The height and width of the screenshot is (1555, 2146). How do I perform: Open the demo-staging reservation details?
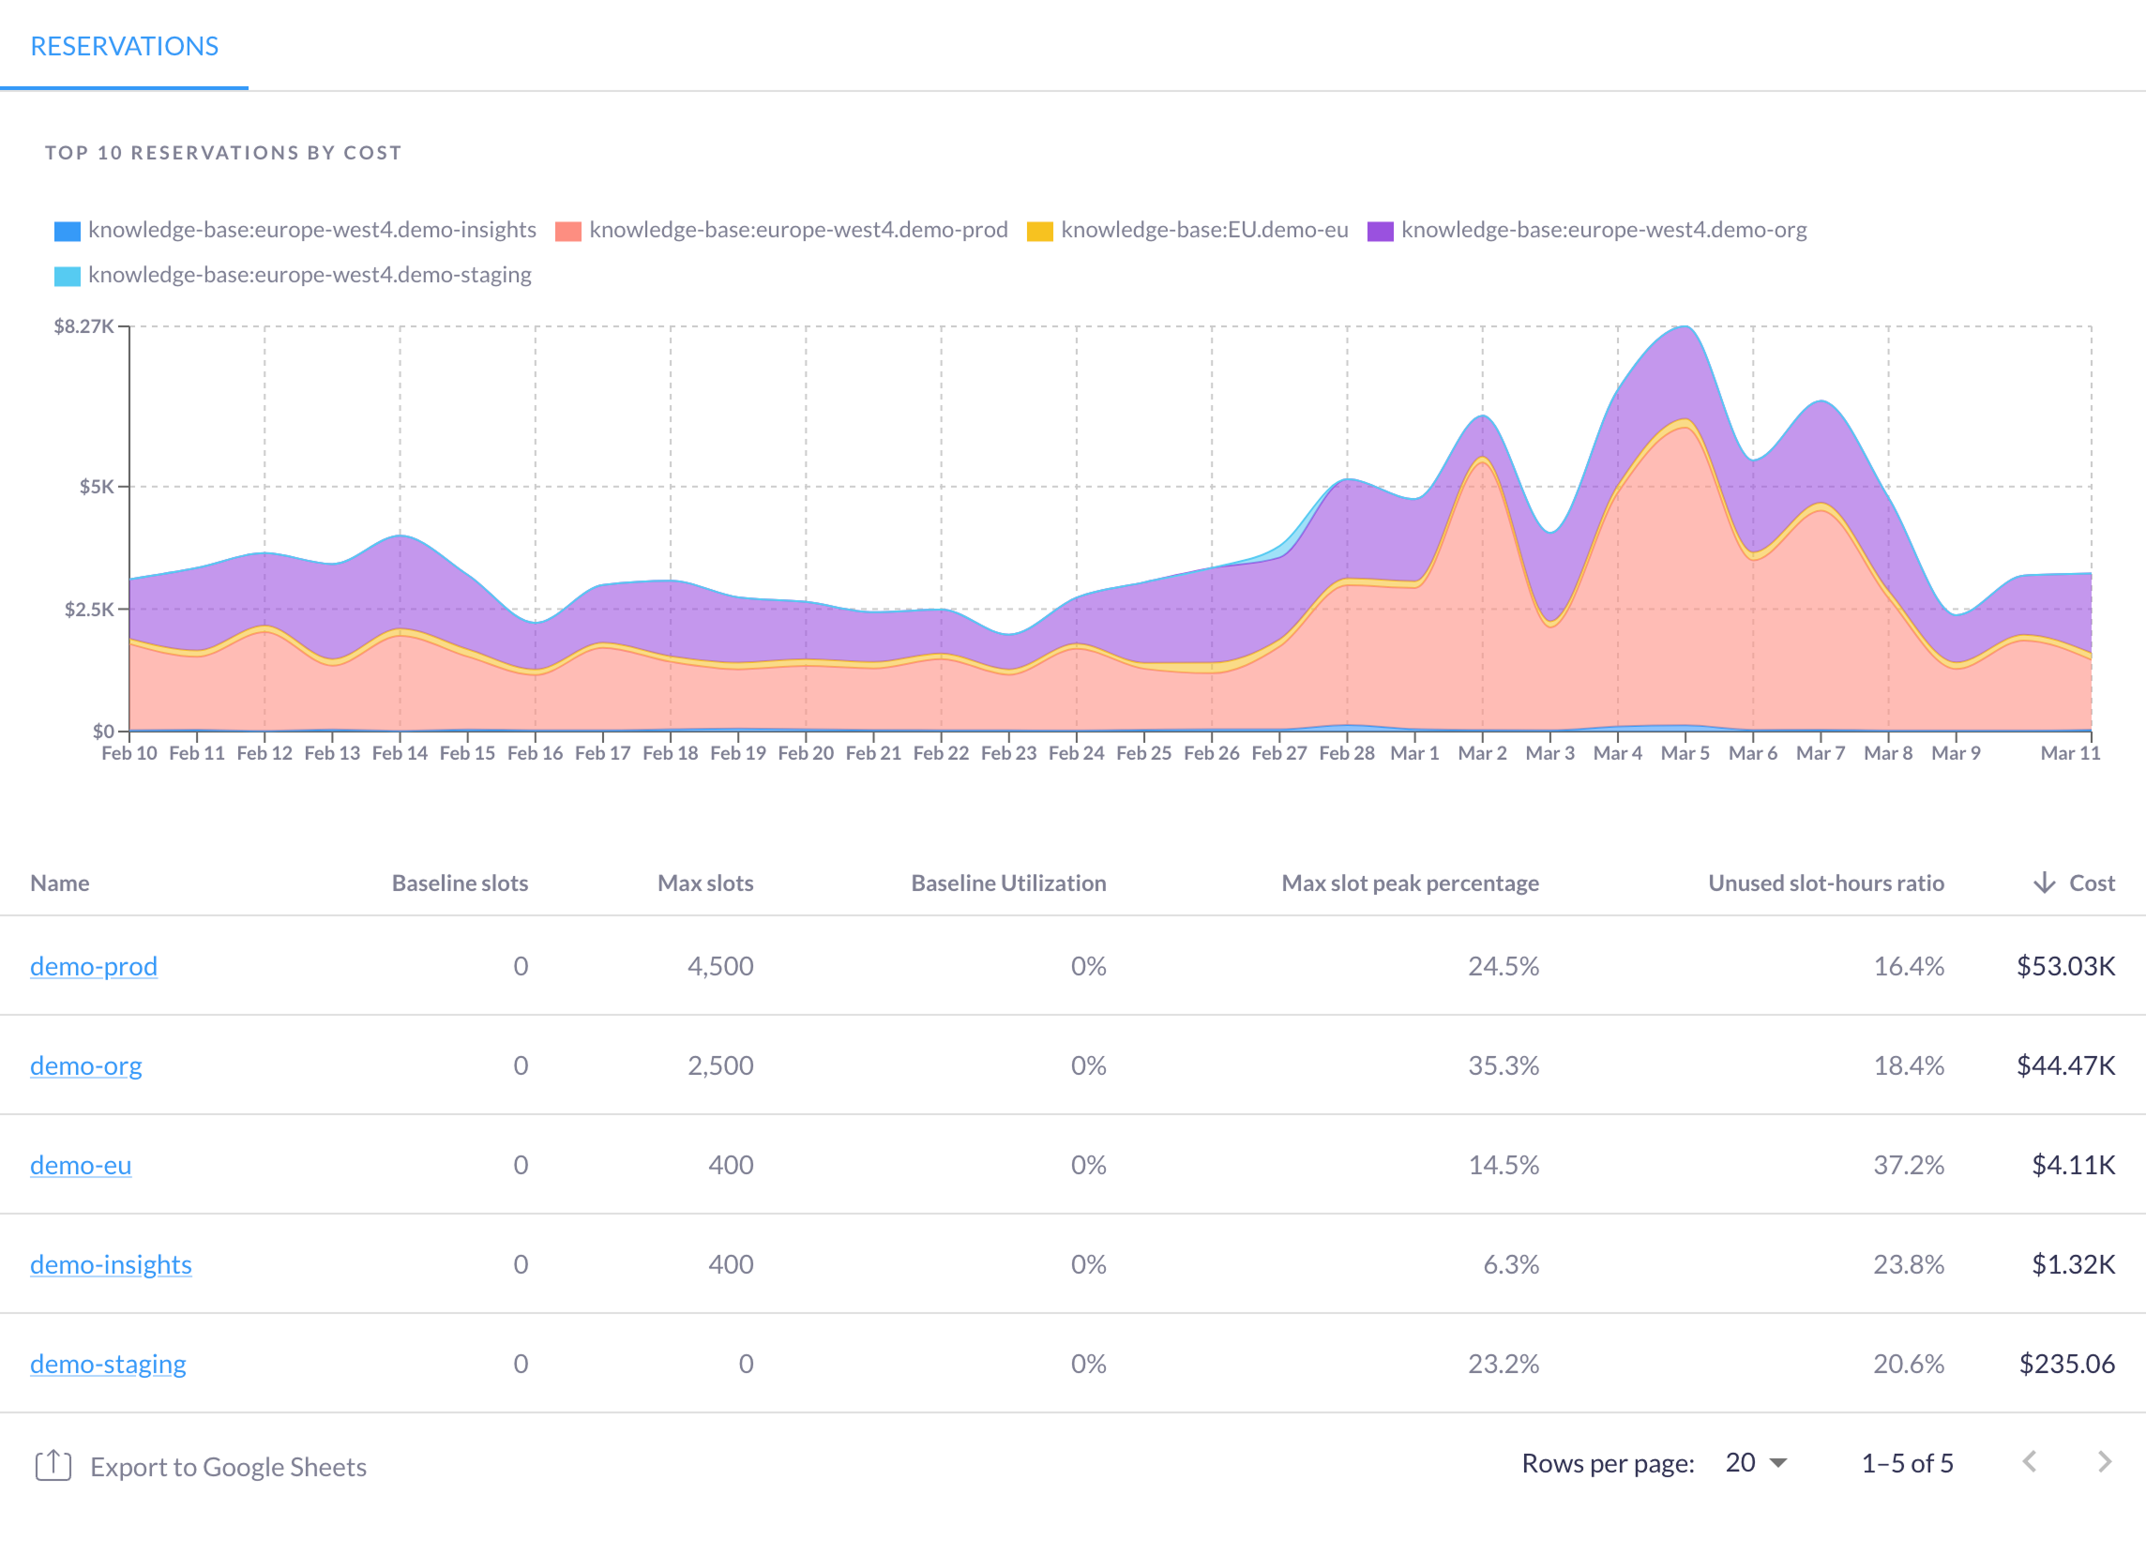click(x=108, y=1363)
